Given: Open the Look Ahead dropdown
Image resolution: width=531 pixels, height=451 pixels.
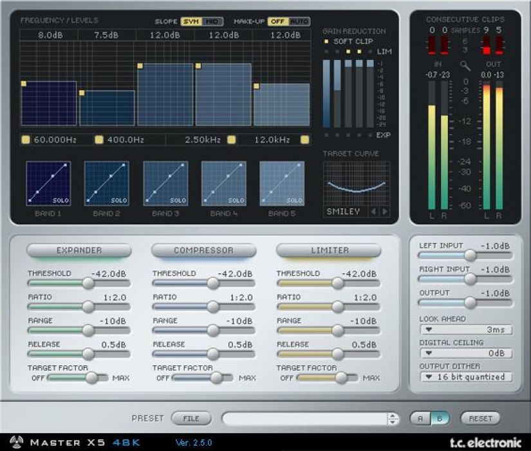Looking at the screenshot, I should pos(465,330).
